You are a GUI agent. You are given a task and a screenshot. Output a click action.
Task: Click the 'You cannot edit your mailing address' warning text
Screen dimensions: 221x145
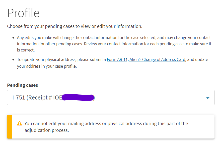click(106, 127)
